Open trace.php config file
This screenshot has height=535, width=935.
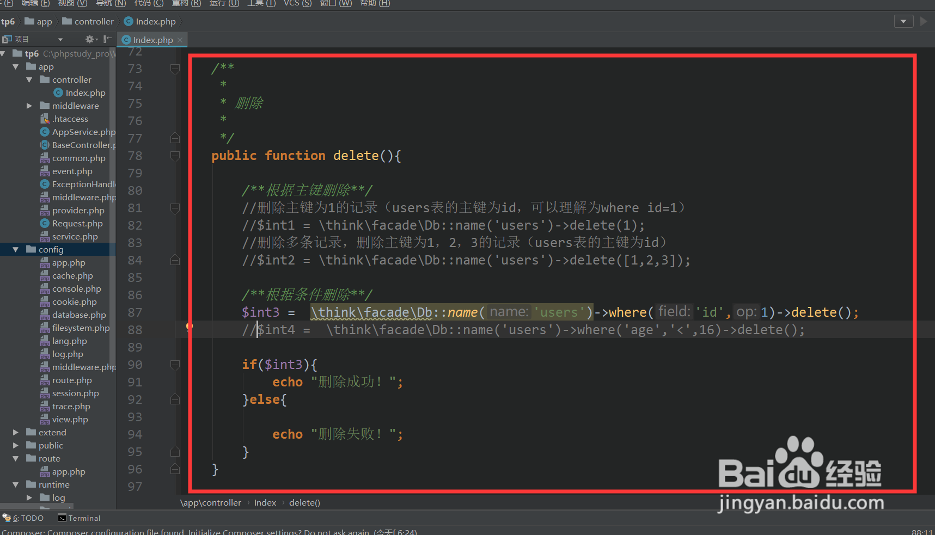65,406
